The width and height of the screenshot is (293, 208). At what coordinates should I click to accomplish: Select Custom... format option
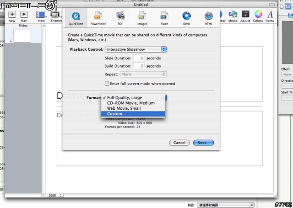(133, 114)
